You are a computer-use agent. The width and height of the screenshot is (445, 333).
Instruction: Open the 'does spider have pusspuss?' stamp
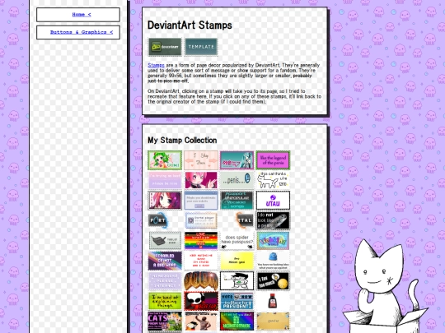(237, 241)
